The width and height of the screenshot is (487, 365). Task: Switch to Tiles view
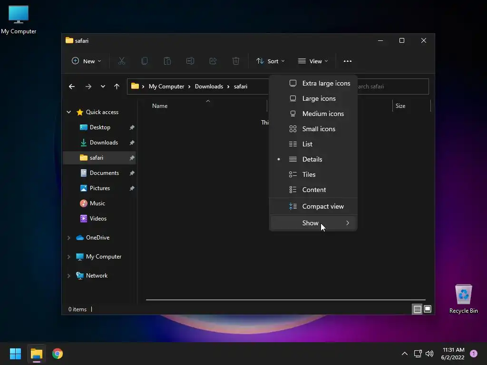pyautogui.click(x=313, y=174)
